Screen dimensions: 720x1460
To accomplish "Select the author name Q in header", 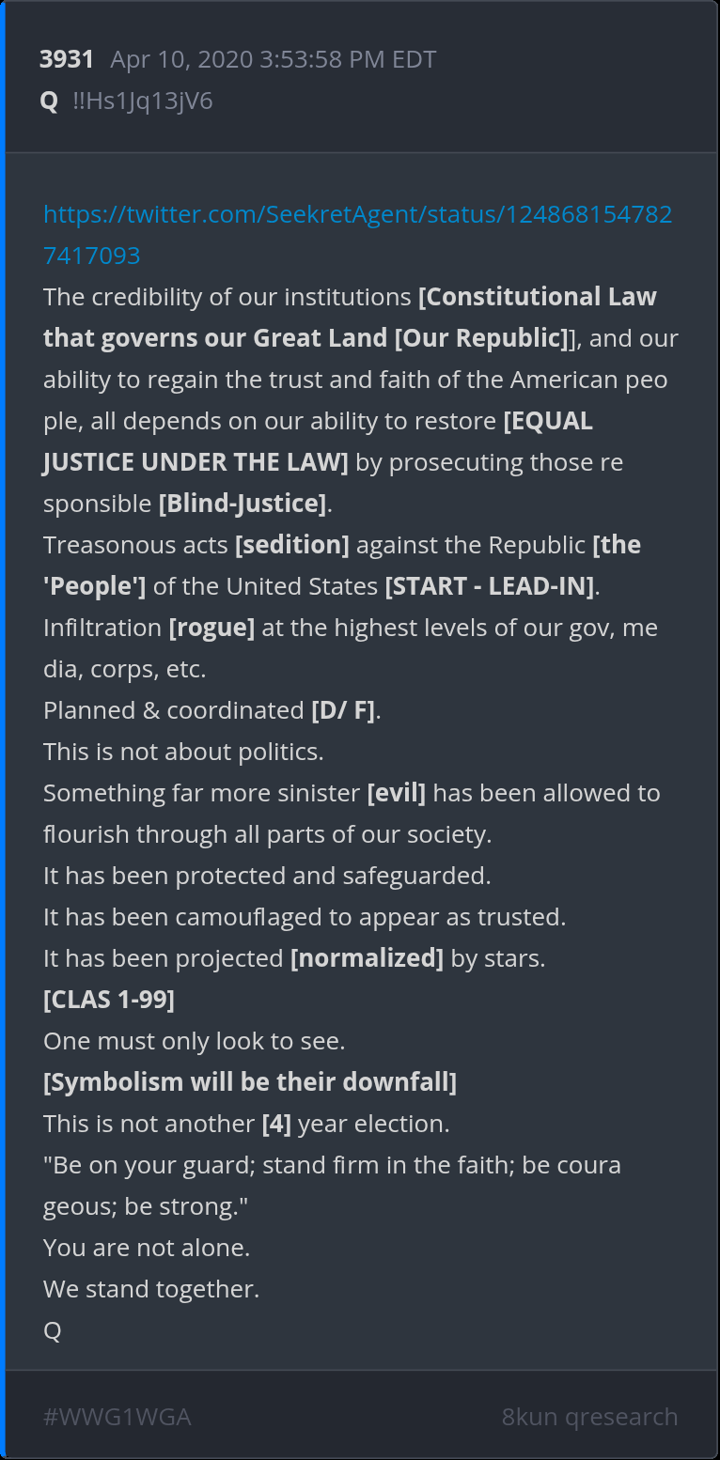I will click(x=49, y=101).
